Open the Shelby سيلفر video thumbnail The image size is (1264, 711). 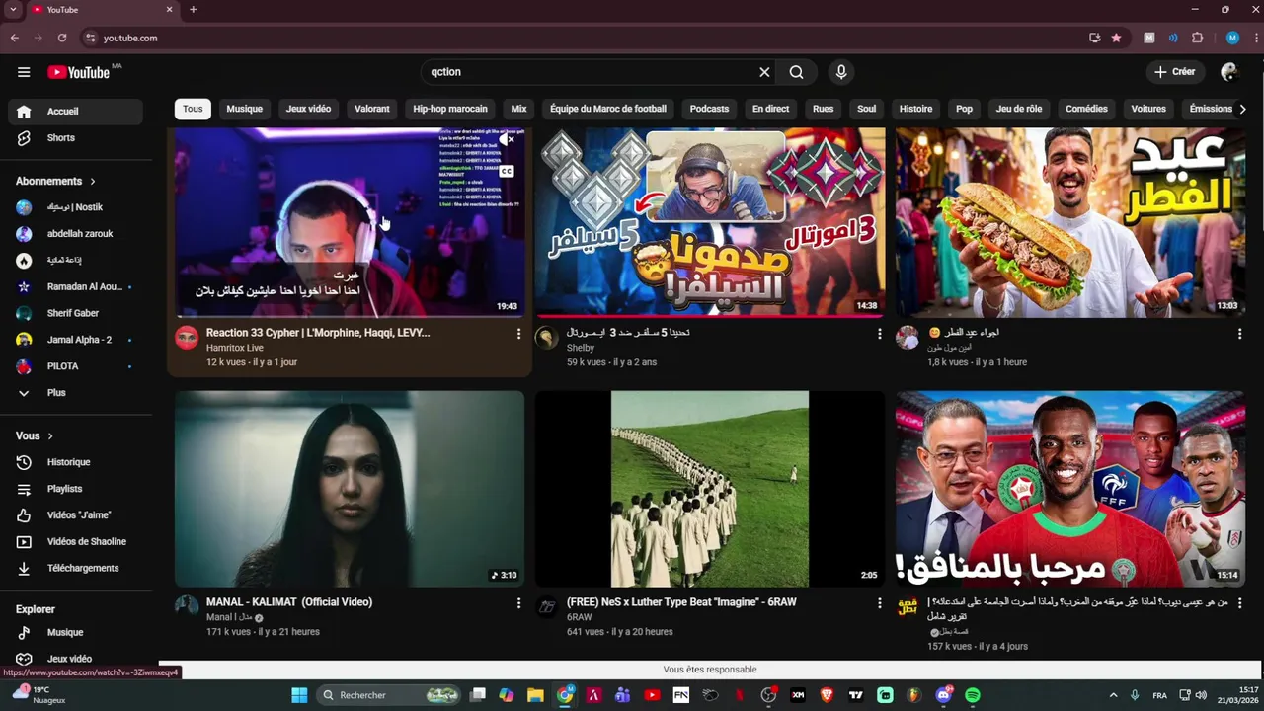coord(710,222)
